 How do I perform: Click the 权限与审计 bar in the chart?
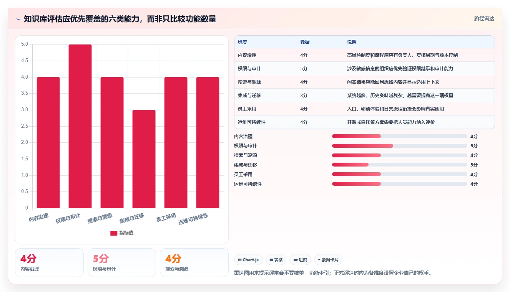(80, 126)
